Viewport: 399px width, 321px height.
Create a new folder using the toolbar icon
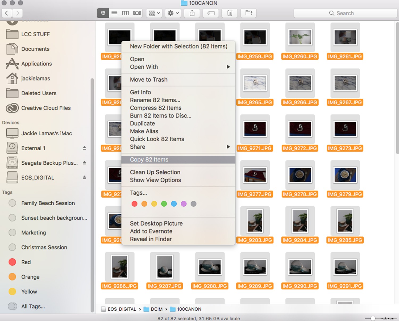248,13
